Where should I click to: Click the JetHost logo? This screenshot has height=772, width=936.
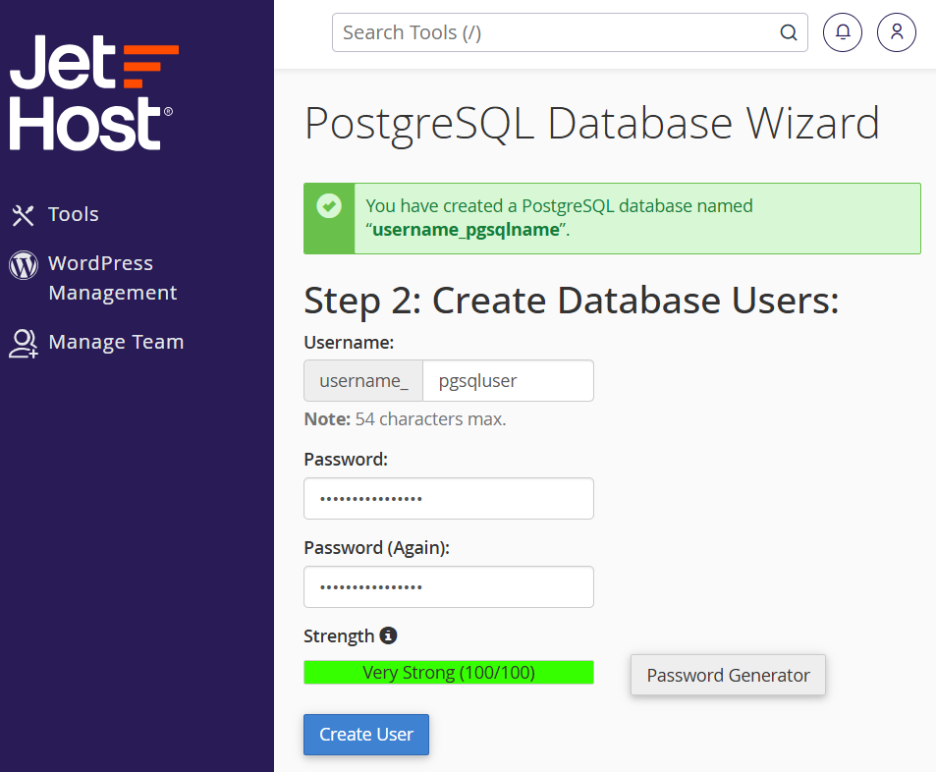click(93, 92)
